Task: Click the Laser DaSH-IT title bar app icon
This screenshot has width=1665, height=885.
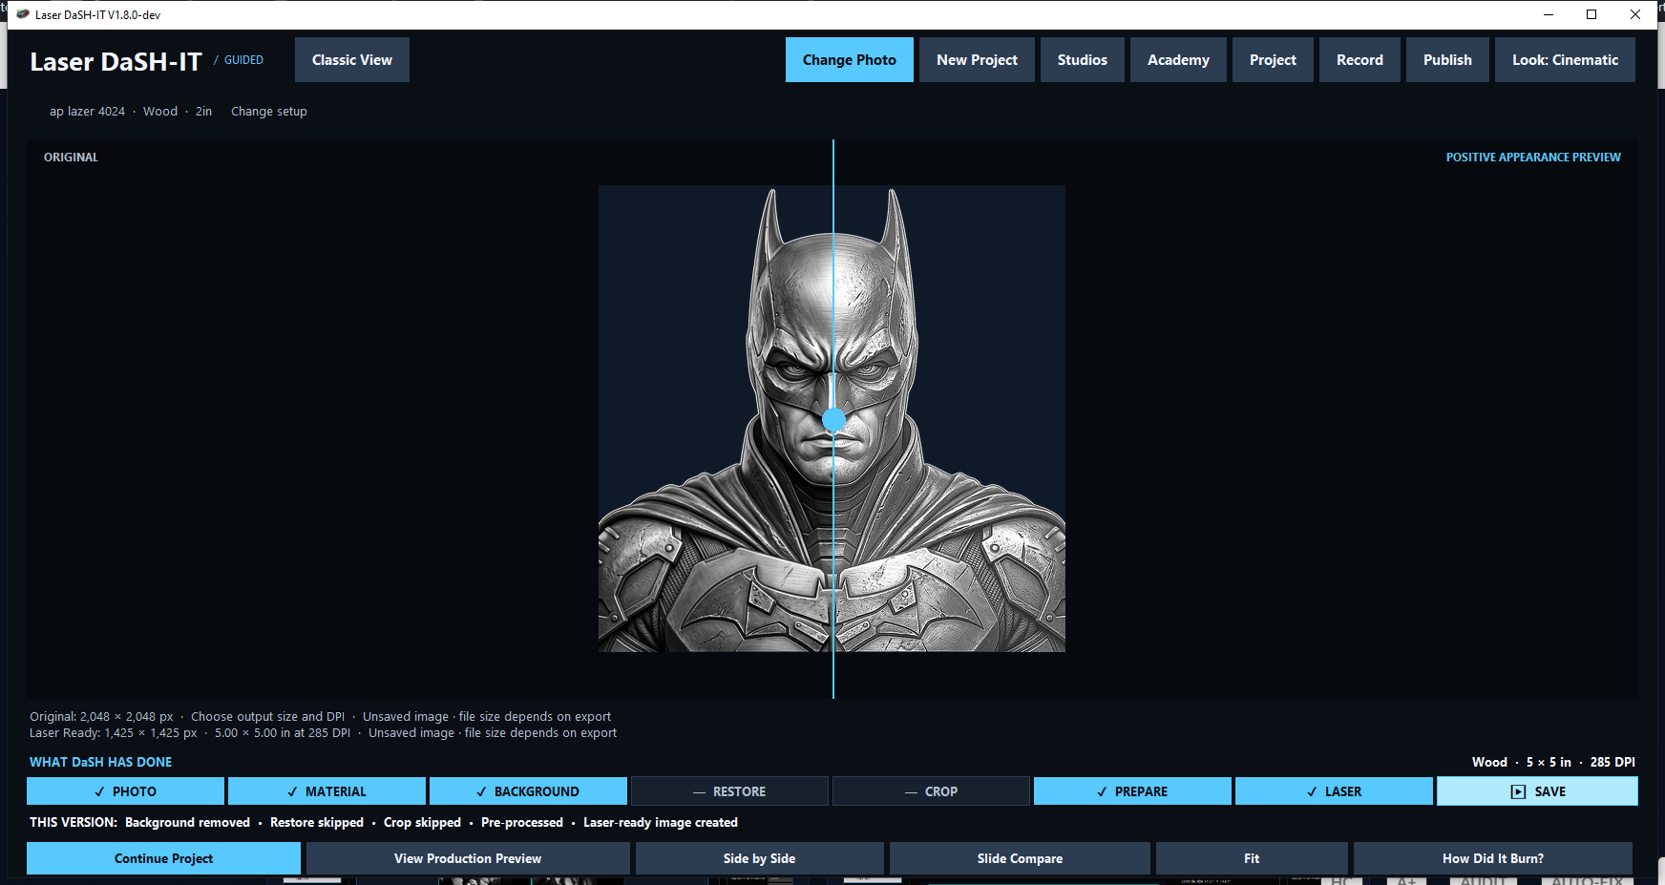Action: coord(23,14)
